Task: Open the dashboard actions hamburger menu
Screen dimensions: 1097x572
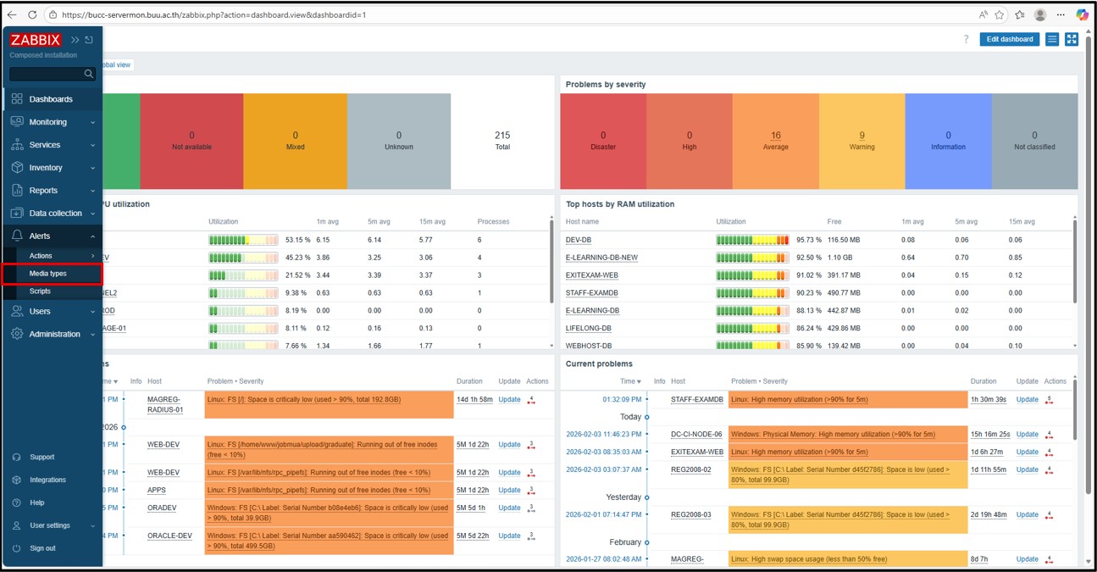Action: pyautogui.click(x=1052, y=39)
